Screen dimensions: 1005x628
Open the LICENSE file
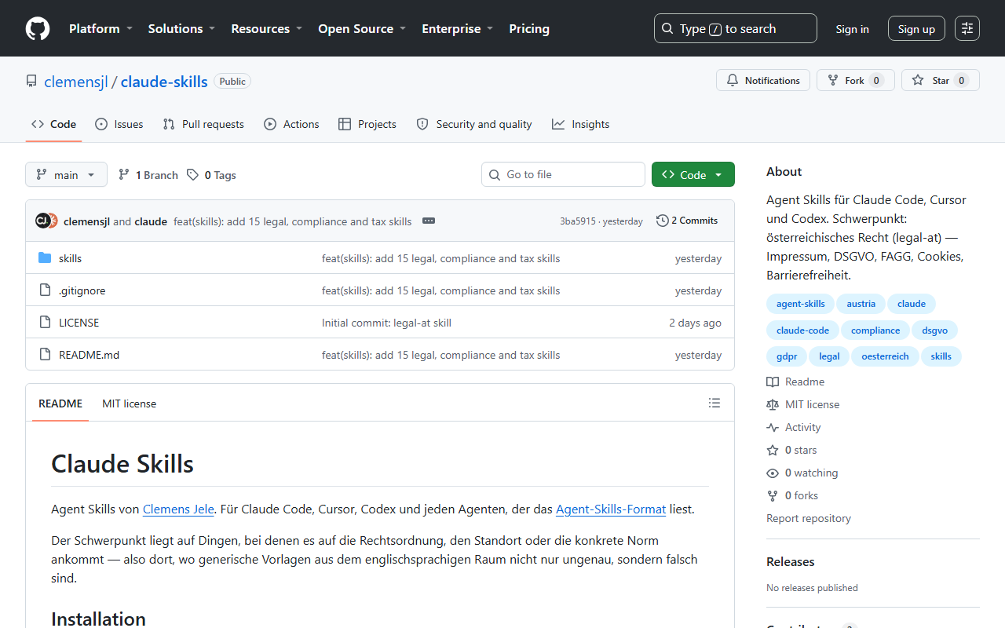(x=79, y=323)
